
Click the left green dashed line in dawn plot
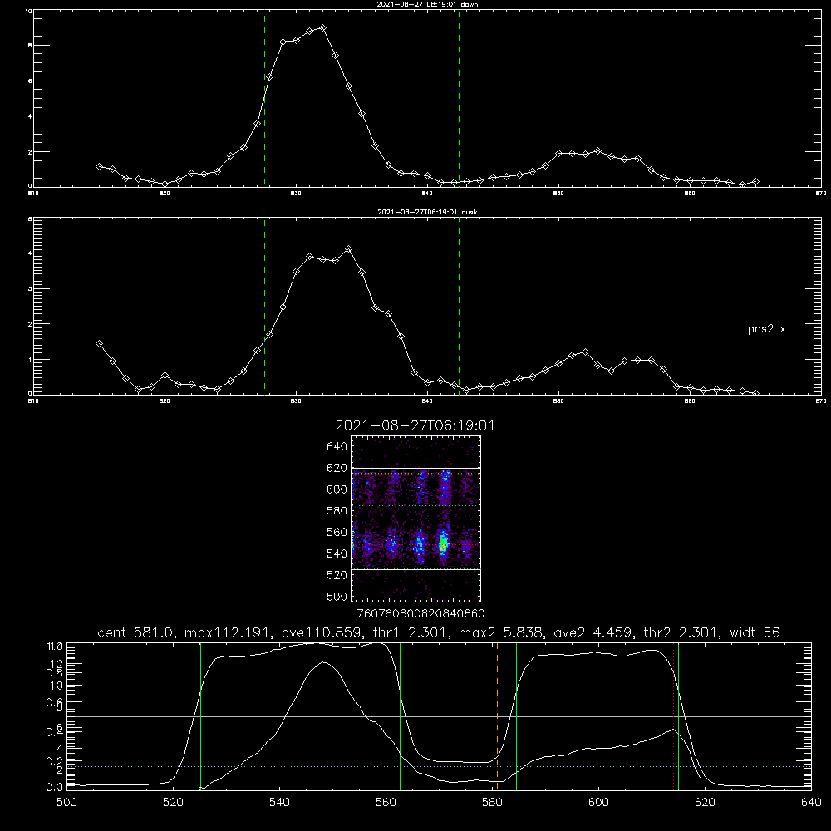[x=264, y=98]
